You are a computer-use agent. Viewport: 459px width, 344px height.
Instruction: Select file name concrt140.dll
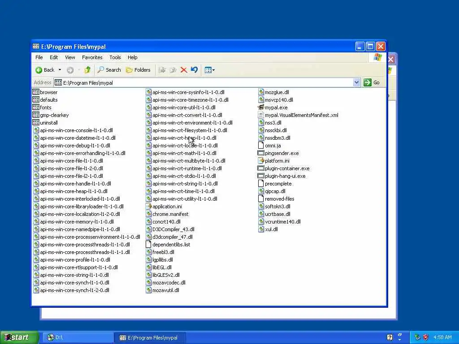tap(167, 221)
